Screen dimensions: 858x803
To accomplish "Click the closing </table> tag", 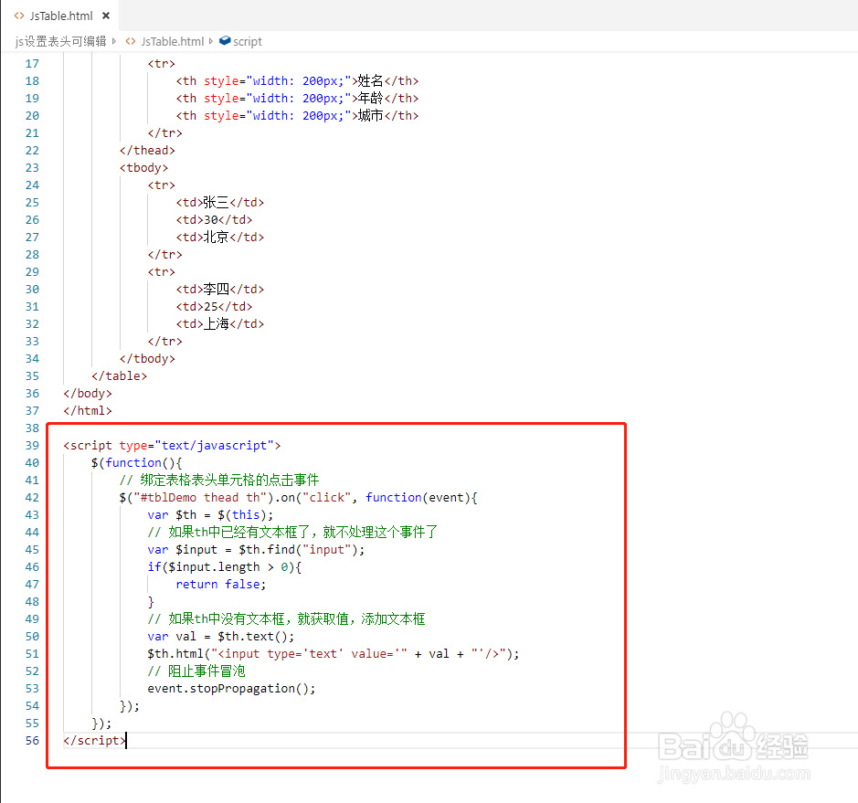I will [120, 376].
